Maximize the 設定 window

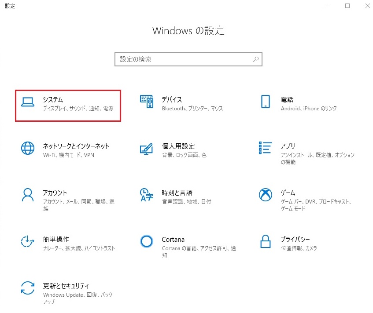(347, 6)
